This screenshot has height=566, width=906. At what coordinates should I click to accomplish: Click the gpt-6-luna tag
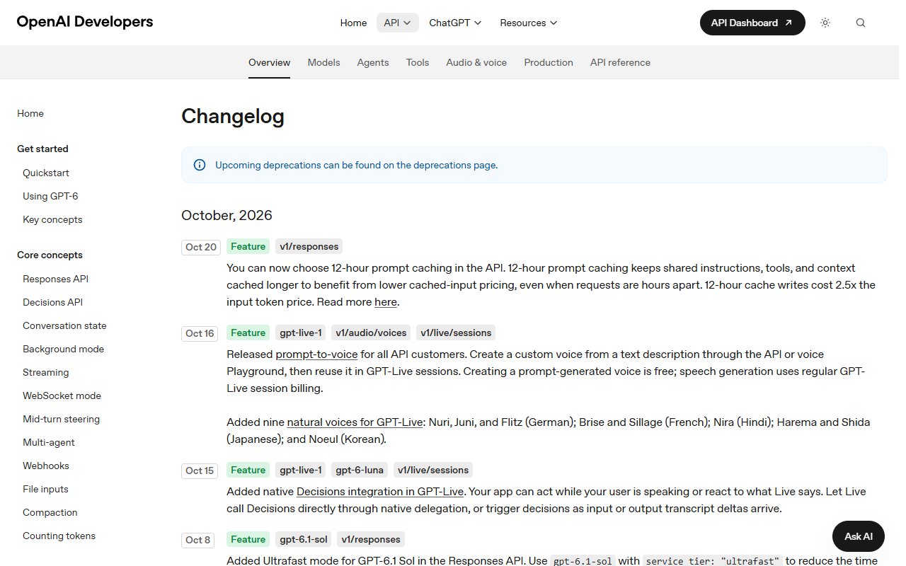pyautogui.click(x=360, y=470)
